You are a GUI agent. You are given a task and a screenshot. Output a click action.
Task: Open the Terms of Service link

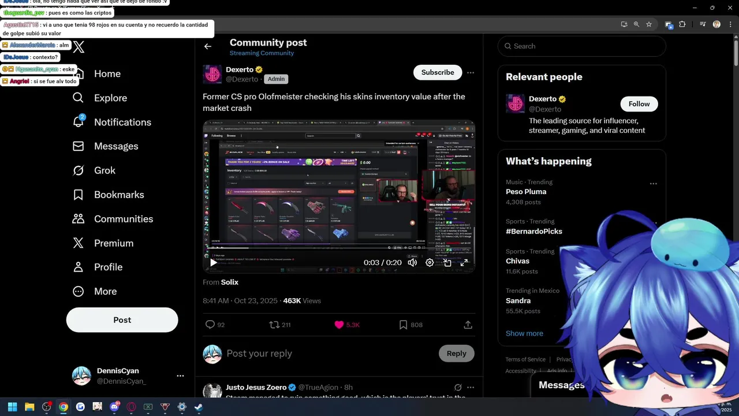click(x=525, y=359)
